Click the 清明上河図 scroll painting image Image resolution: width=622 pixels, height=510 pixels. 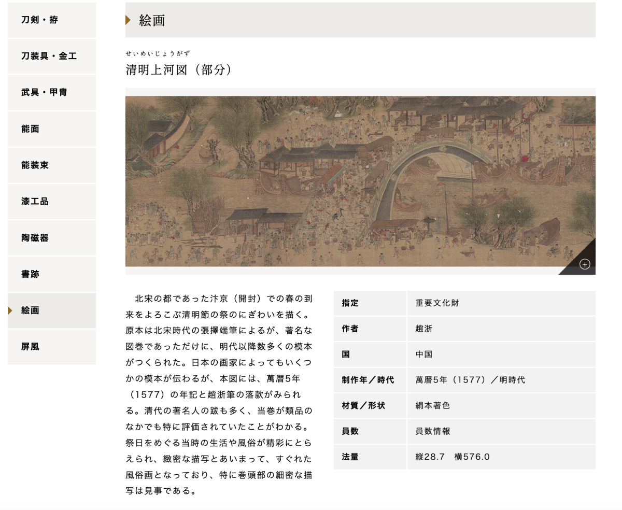point(360,181)
